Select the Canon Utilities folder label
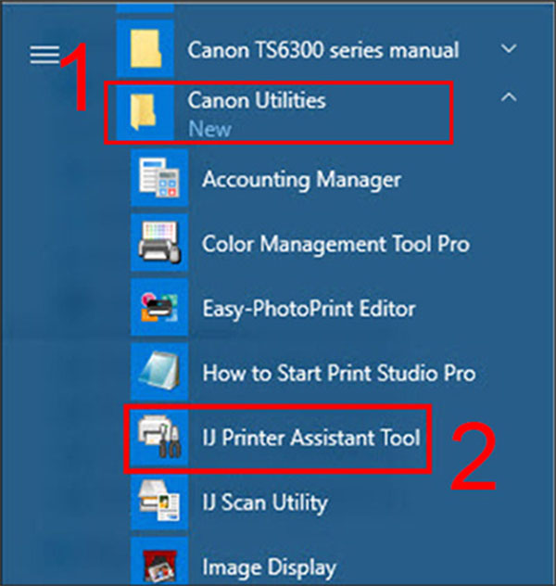556x586 pixels. coord(257,101)
